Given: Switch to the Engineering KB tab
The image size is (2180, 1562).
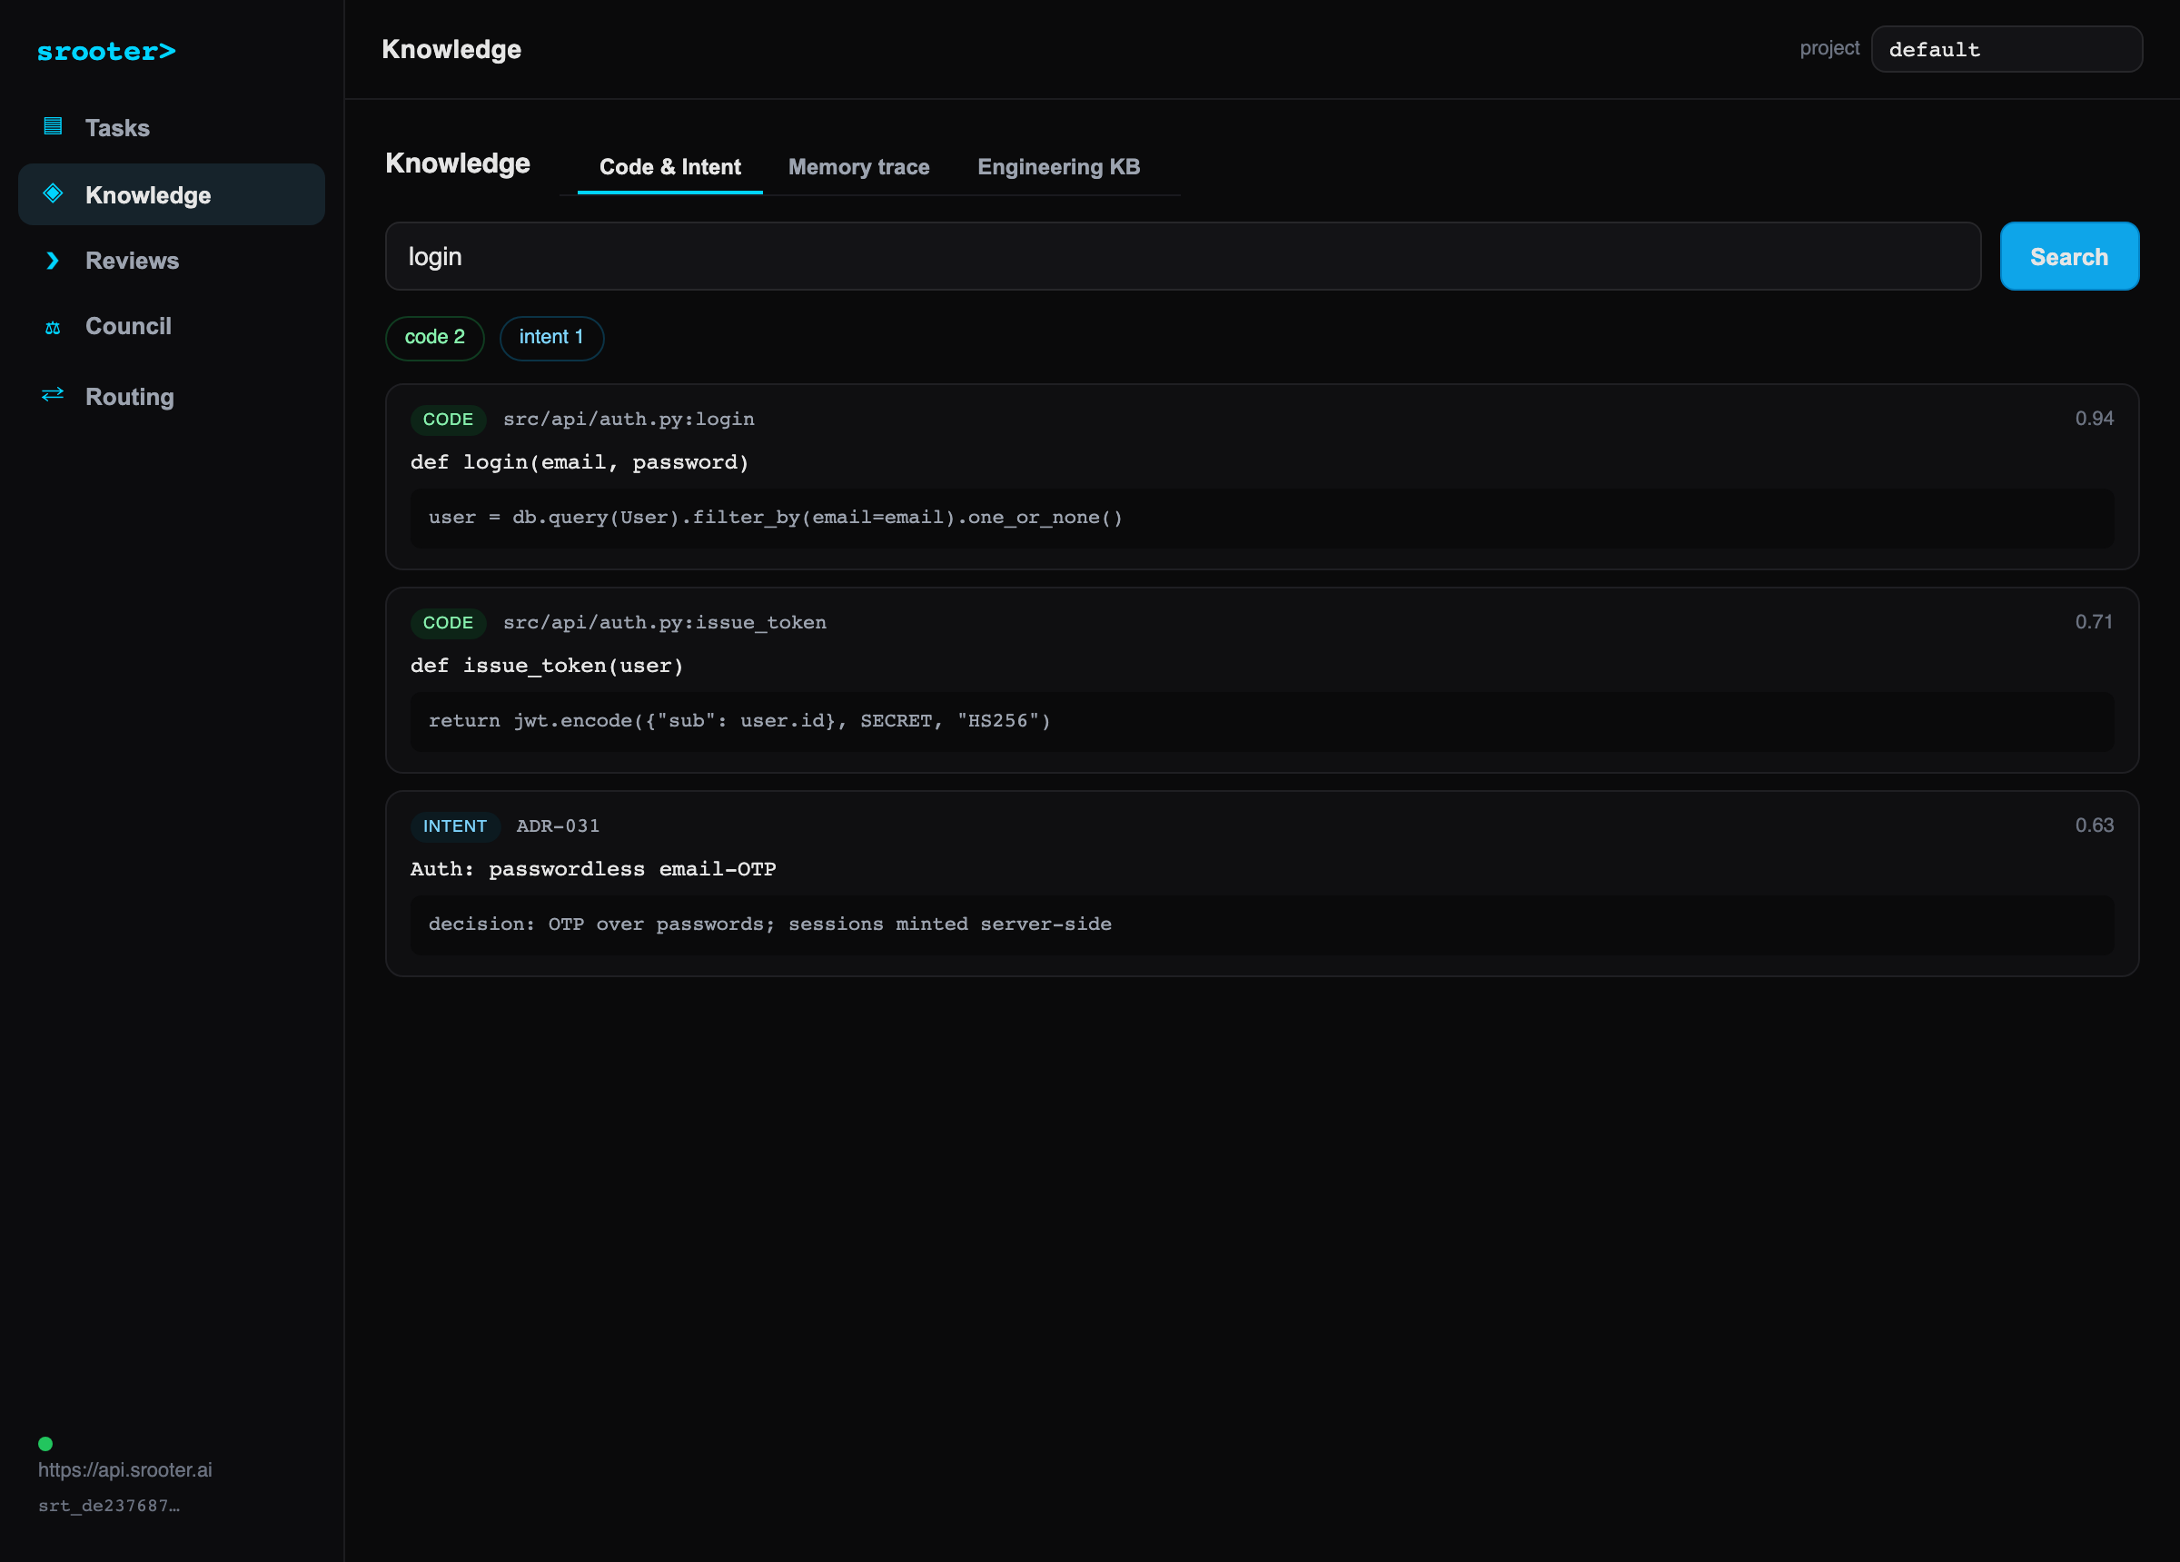Looking at the screenshot, I should coord(1058,166).
